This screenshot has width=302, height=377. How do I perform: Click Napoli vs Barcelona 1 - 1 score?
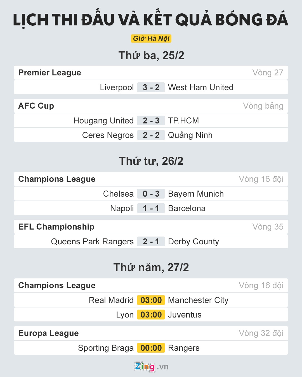point(151,208)
